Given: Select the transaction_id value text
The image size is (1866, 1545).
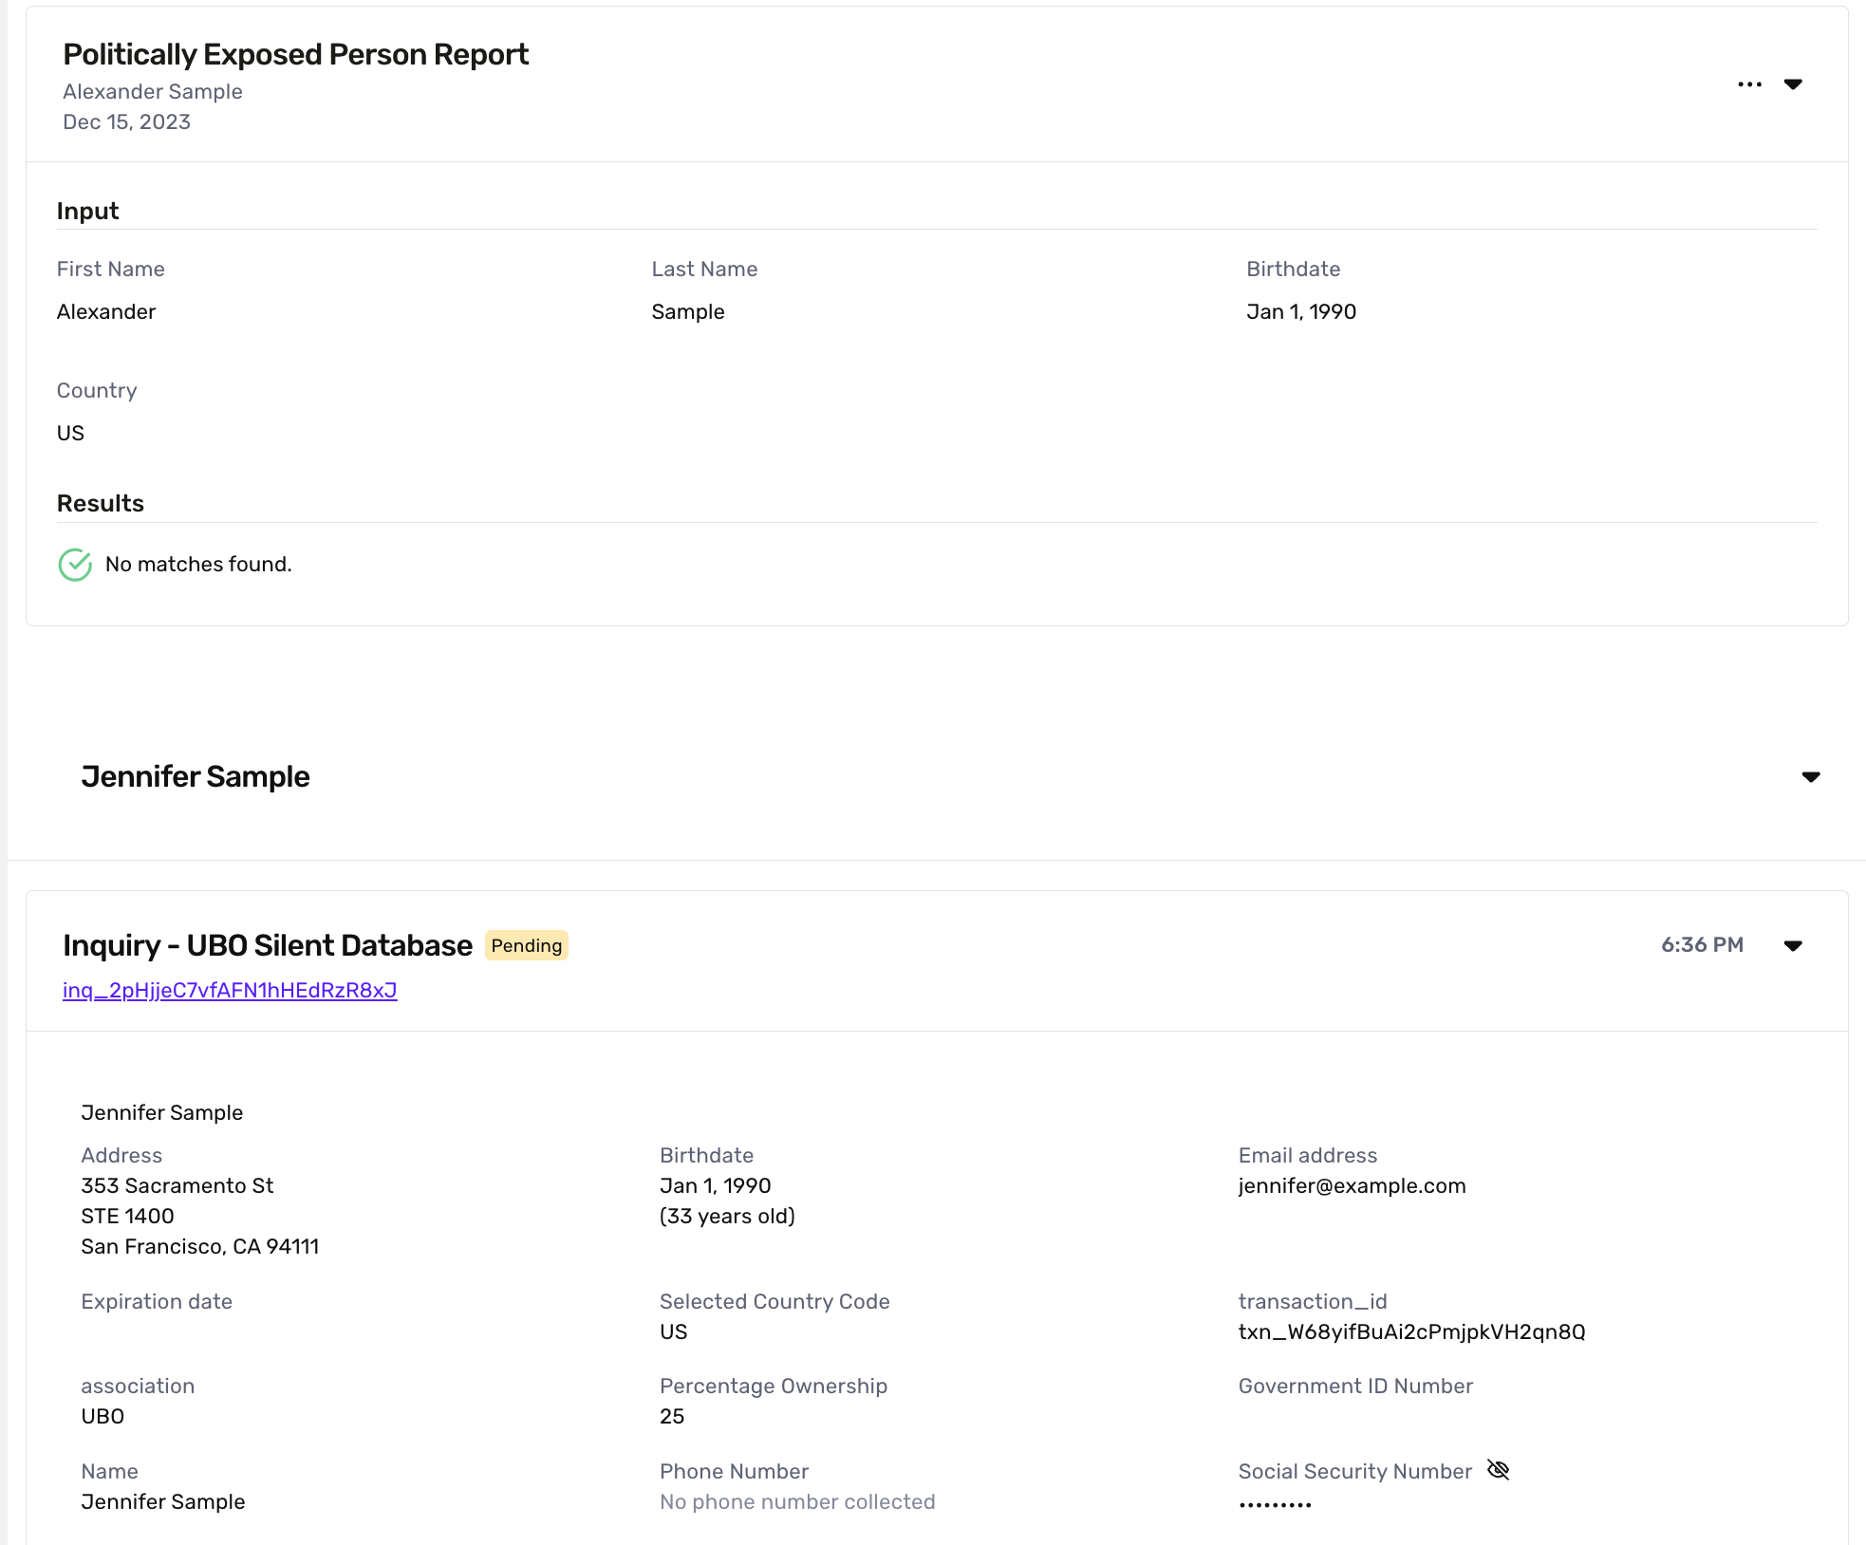Looking at the screenshot, I should point(1411,1332).
